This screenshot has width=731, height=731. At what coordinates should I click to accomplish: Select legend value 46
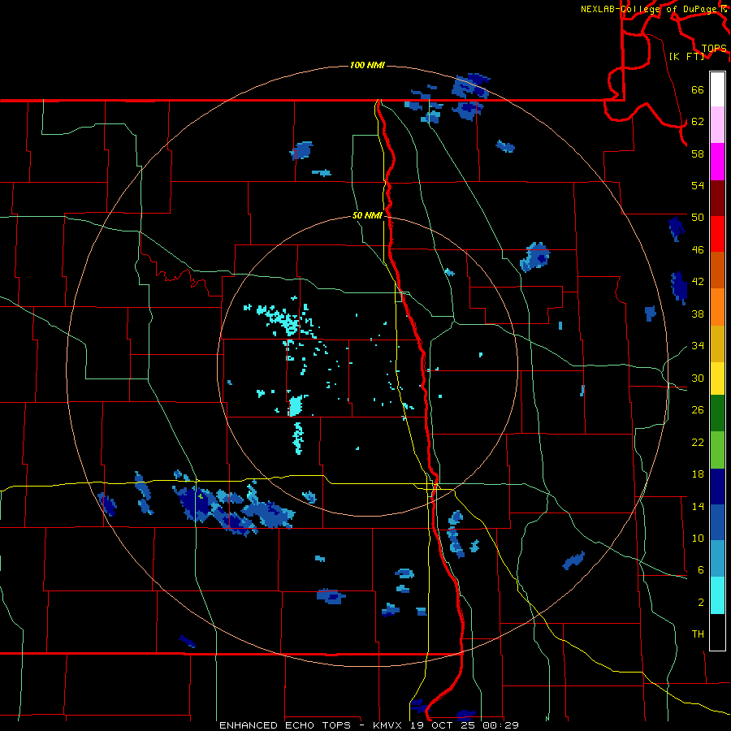point(698,250)
